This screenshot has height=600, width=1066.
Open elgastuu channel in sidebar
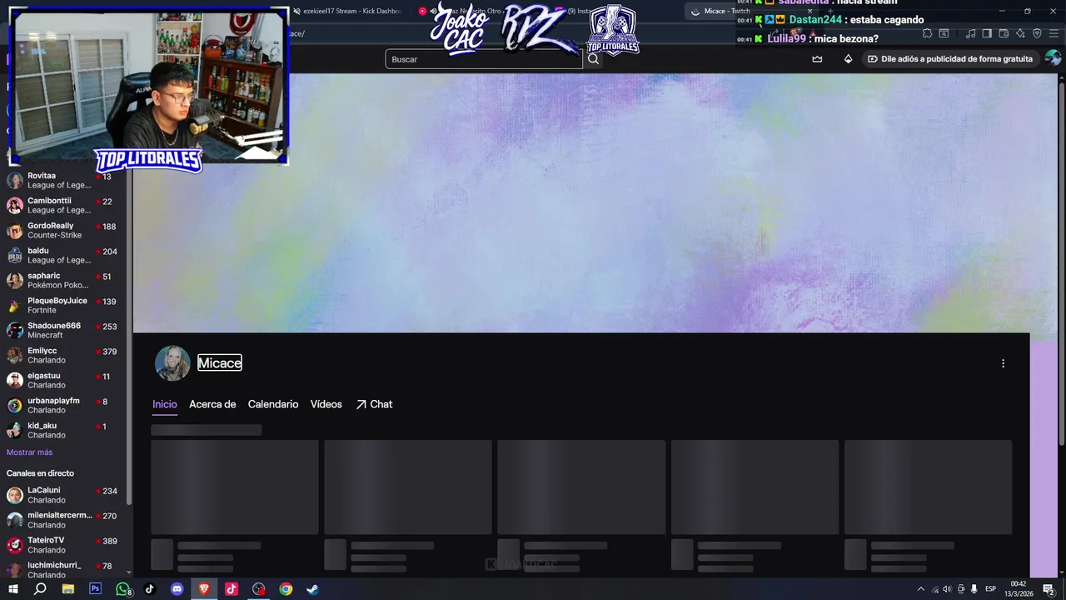pyautogui.click(x=62, y=381)
